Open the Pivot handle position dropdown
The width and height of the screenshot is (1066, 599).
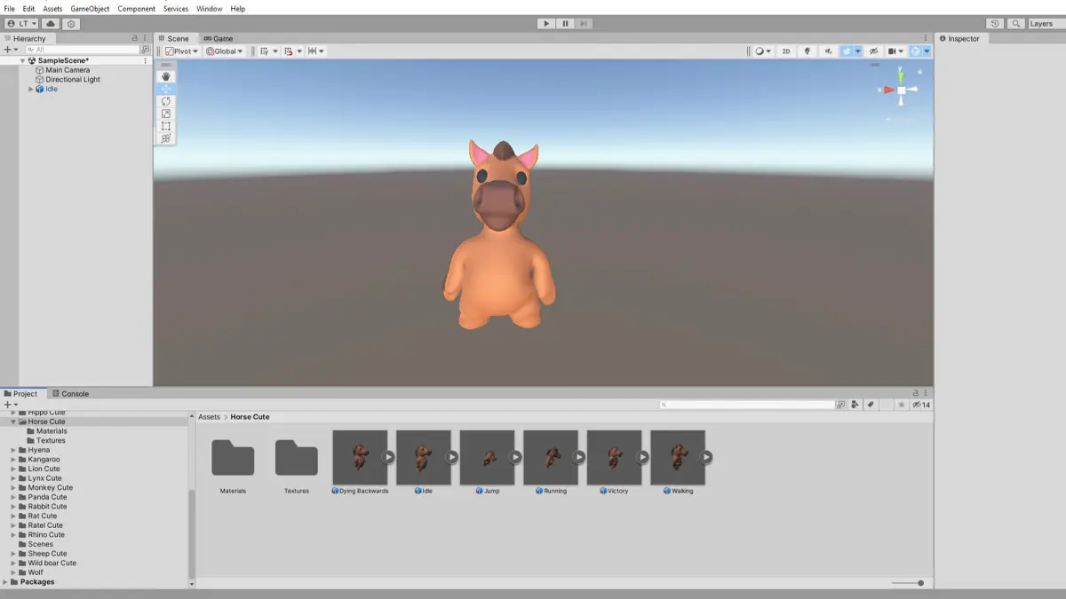[x=182, y=51]
